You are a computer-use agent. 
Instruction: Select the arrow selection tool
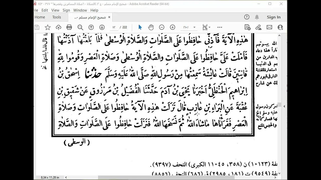pos(140,27)
